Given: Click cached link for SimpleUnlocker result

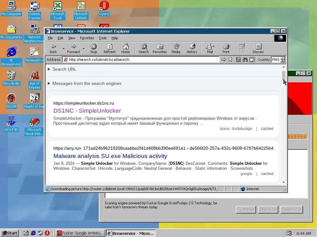Looking at the screenshot, I should click(x=267, y=129).
